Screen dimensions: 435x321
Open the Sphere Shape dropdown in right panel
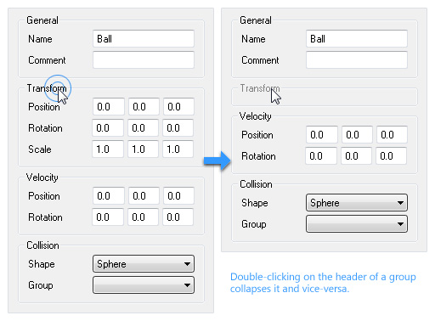pyautogui.click(x=357, y=203)
